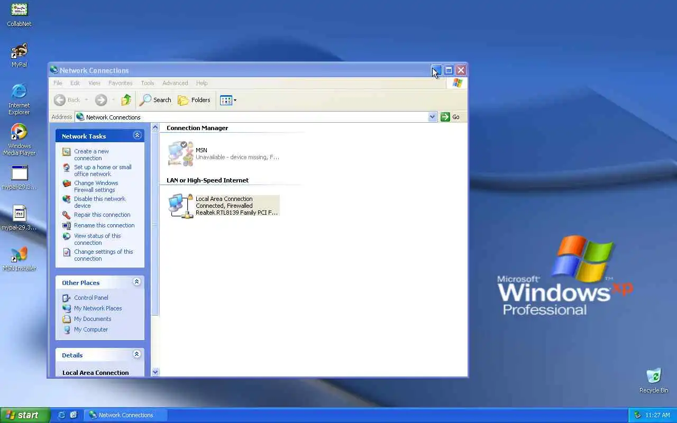Click the Connection Manager group header

pos(197,128)
